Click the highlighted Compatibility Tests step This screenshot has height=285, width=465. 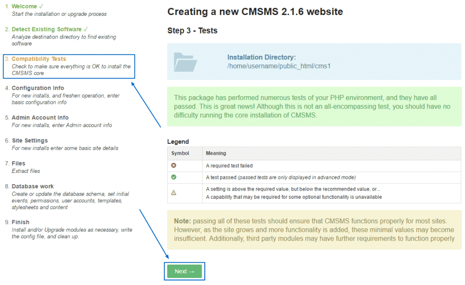tap(41, 59)
